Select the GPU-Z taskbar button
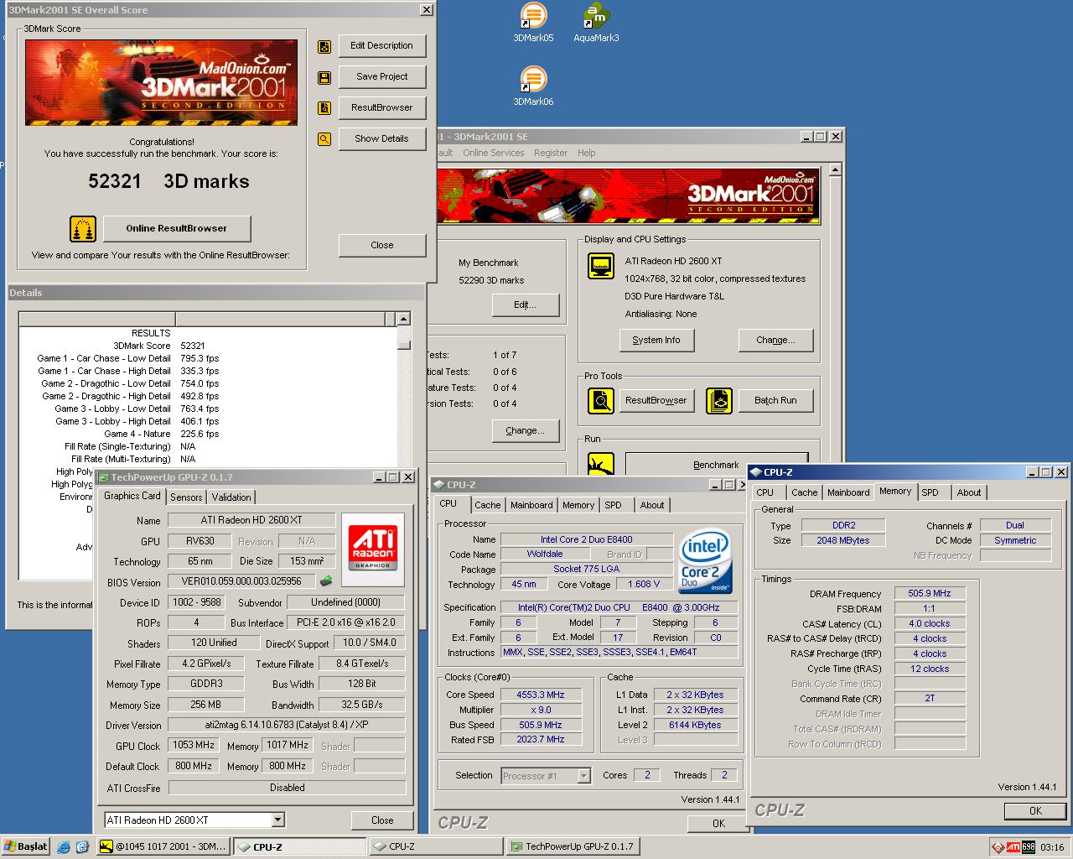 pyautogui.click(x=573, y=846)
